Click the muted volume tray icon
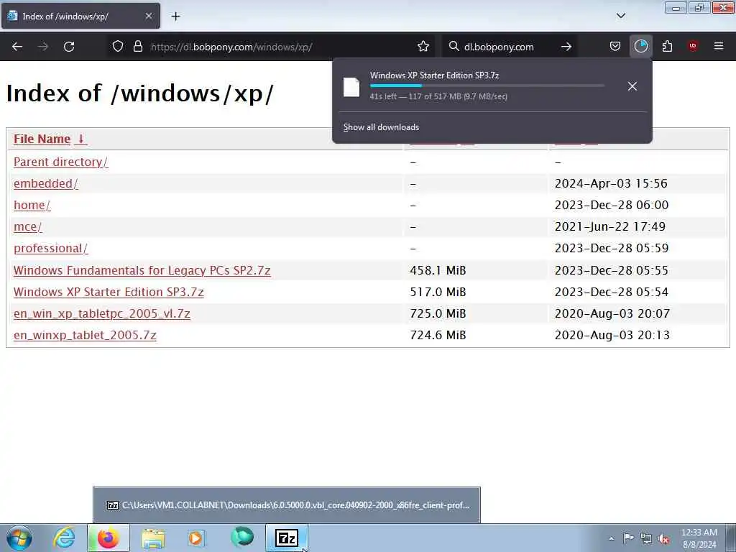 pyautogui.click(x=663, y=539)
